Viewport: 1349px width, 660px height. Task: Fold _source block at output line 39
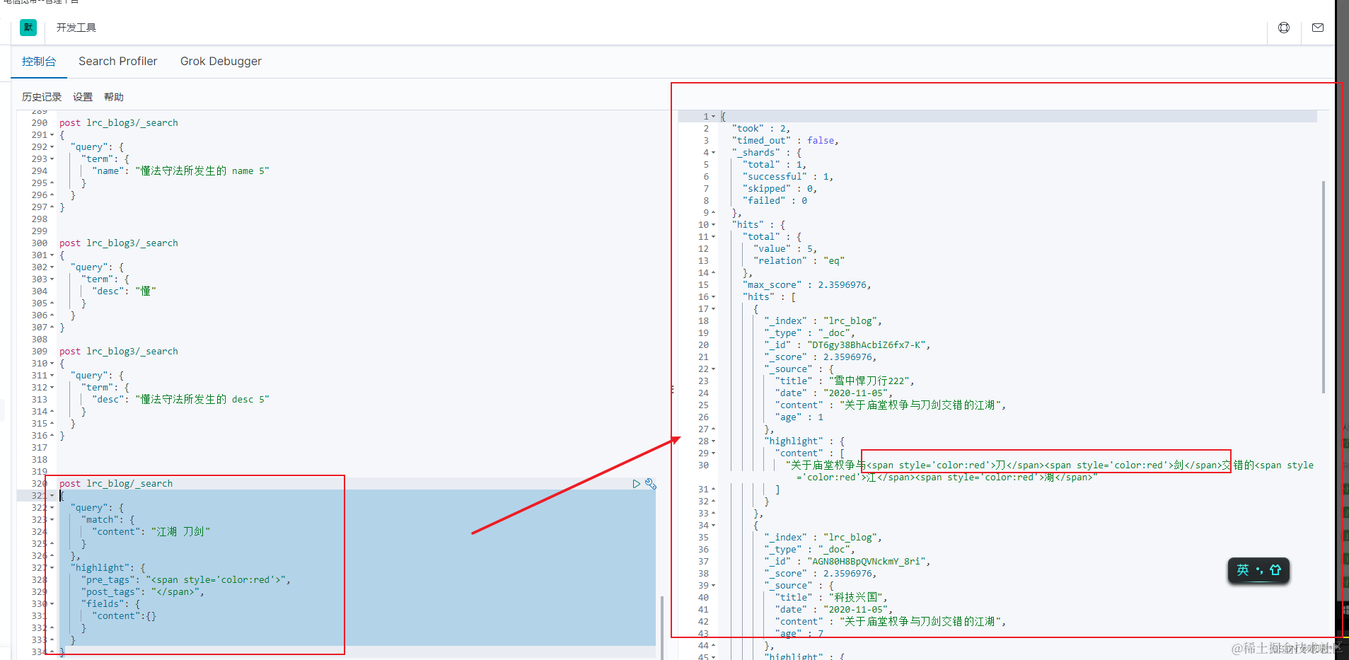click(x=713, y=586)
